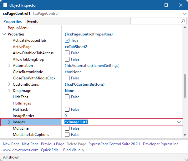
Task: Switch to the Events tab
Action: [x=33, y=22]
